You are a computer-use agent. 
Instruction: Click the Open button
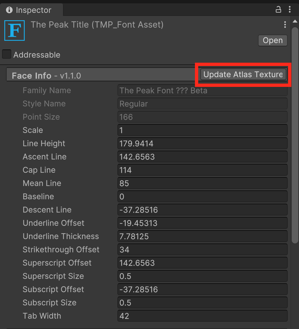coord(272,40)
